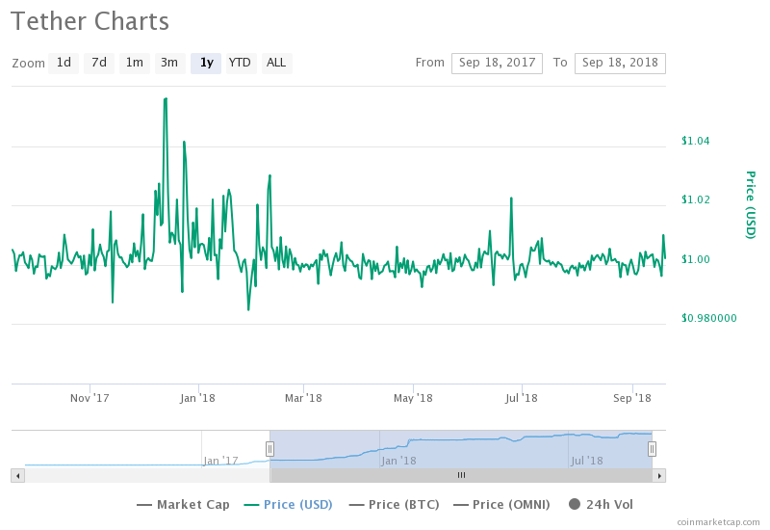Viewport: 770px width, 530px height.
Task: Click the From date field Sep 18, 2017
Action: point(497,63)
